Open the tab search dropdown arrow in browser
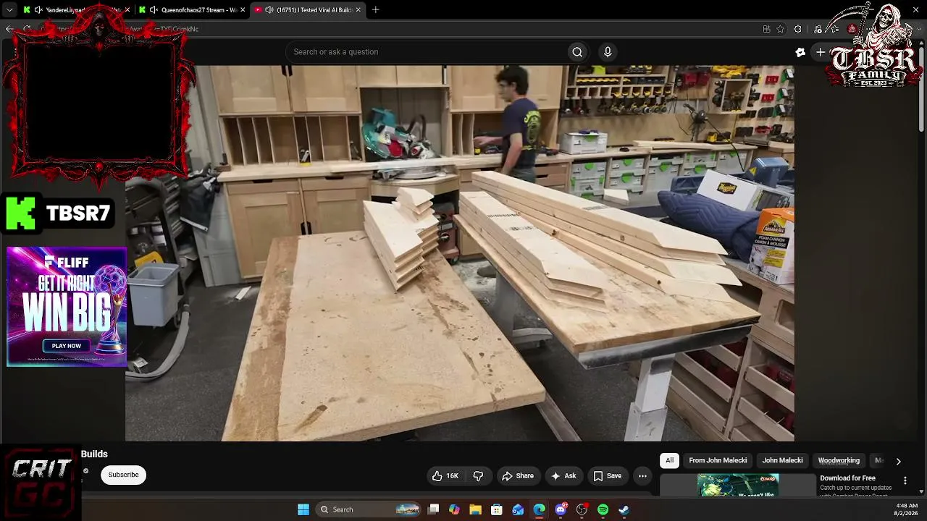 [x=9, y=10]
